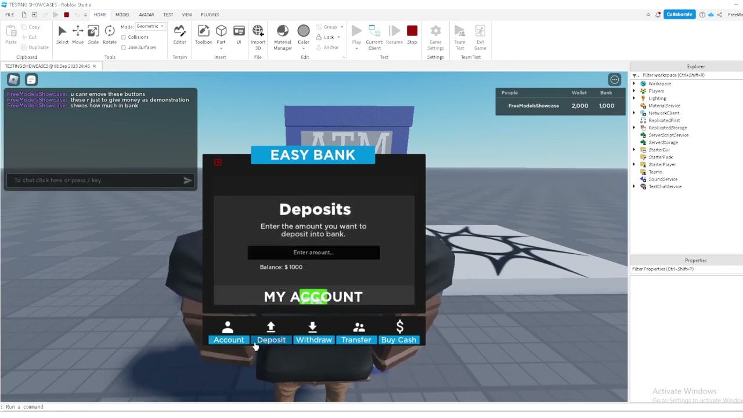
Task: Click the Current: Client toggle
Action: (x=374, y=37)
